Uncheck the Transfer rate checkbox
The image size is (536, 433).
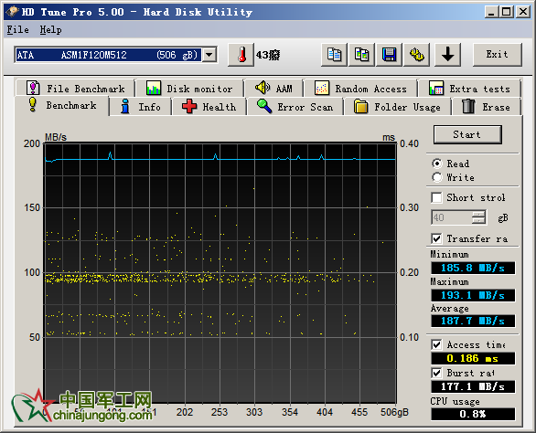click(436, 238)
